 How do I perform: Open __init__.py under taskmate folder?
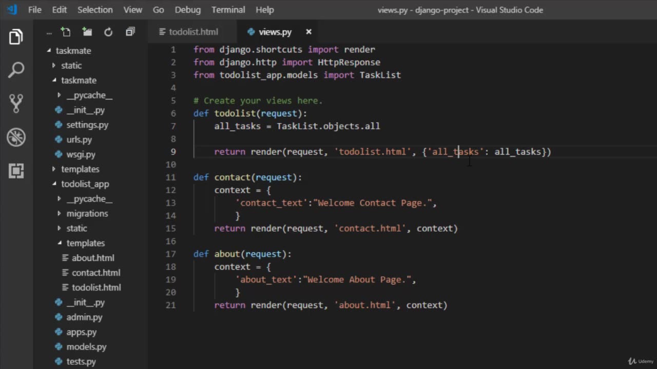(x=85, y=110)
